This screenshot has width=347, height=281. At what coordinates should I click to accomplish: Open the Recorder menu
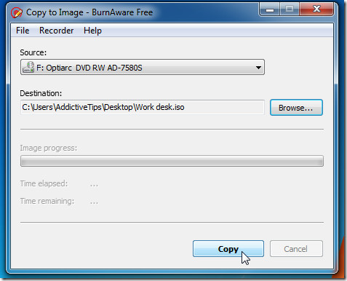(56, 31)
